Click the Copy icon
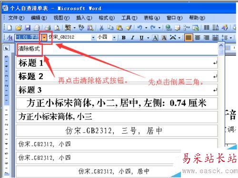238x178 pixels. (110, 28)
